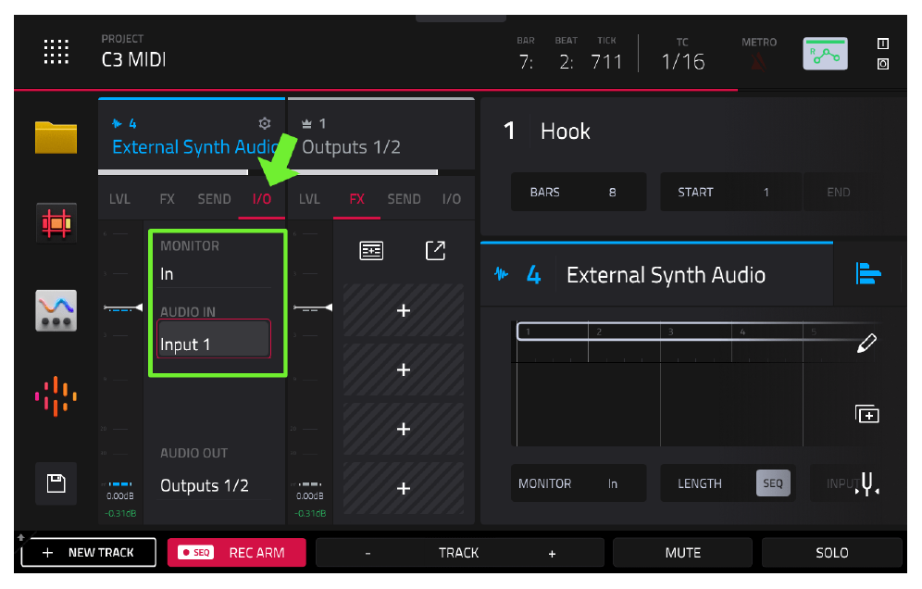922x589 pixels.
Task: Switch to External Synth Audio FX tab
Action: (167, 199)
